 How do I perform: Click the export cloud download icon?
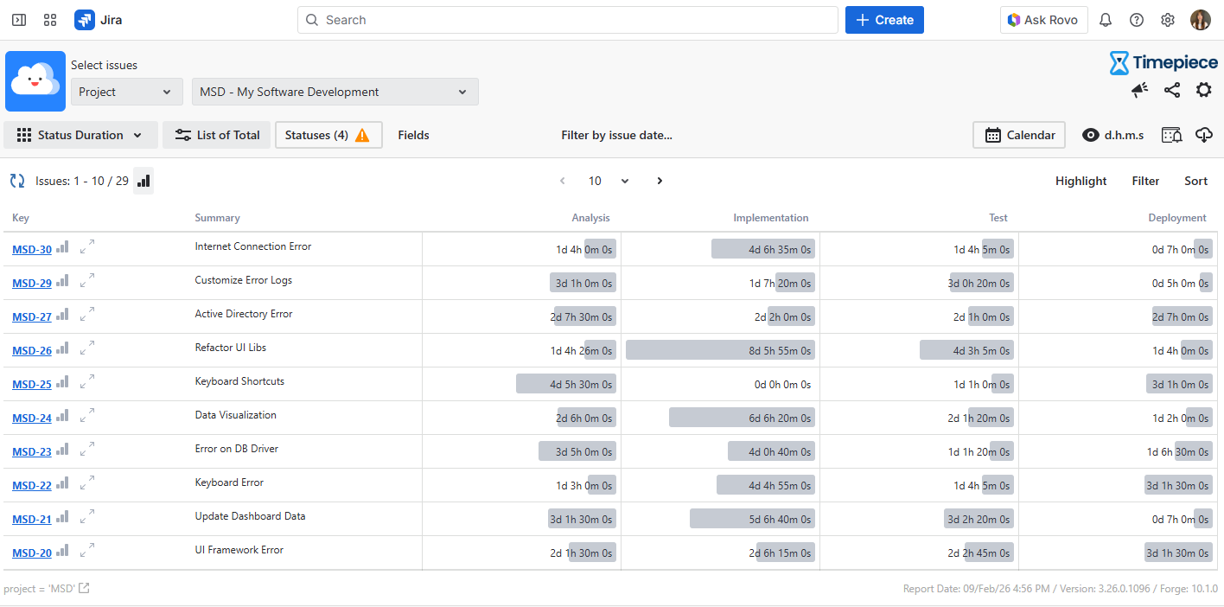(x=1204, y=135)
